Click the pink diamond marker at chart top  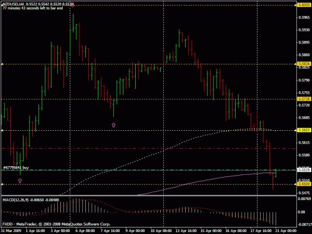click(72, 5)
